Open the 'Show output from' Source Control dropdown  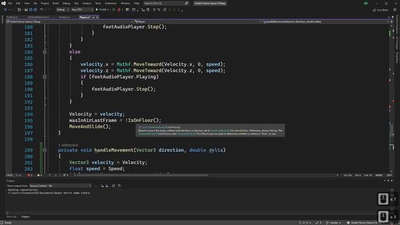[x=60, y=186]
